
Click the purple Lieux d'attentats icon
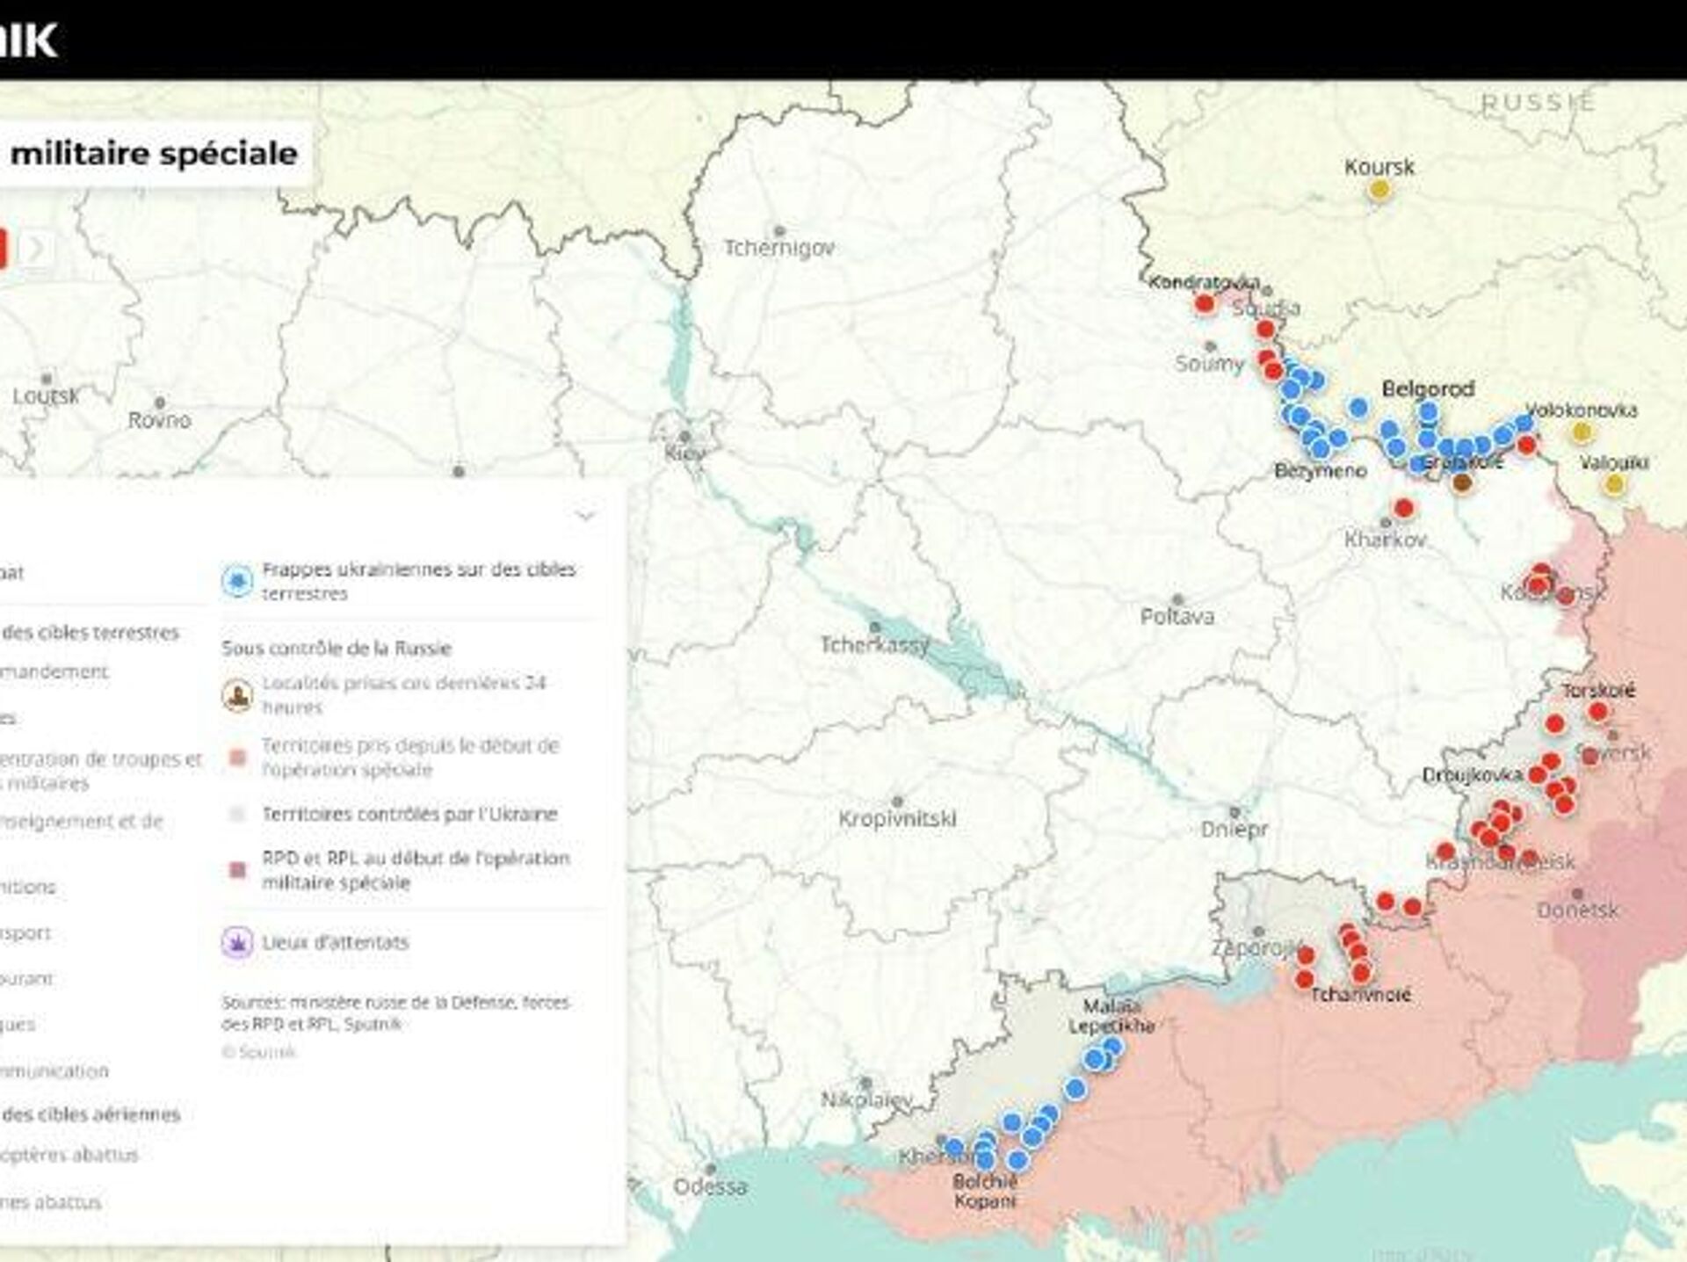pos(237,943)
